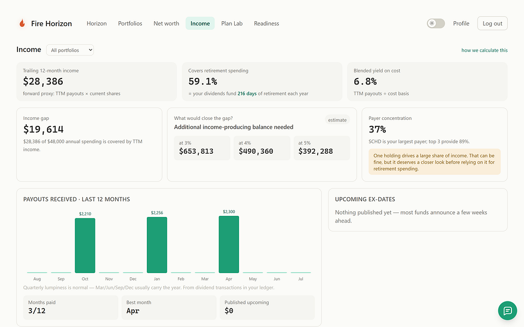The height and width of the screenshot is (327, 524).
Task: Click the at 3% value $653,813
Action: [x=196, y=151]
